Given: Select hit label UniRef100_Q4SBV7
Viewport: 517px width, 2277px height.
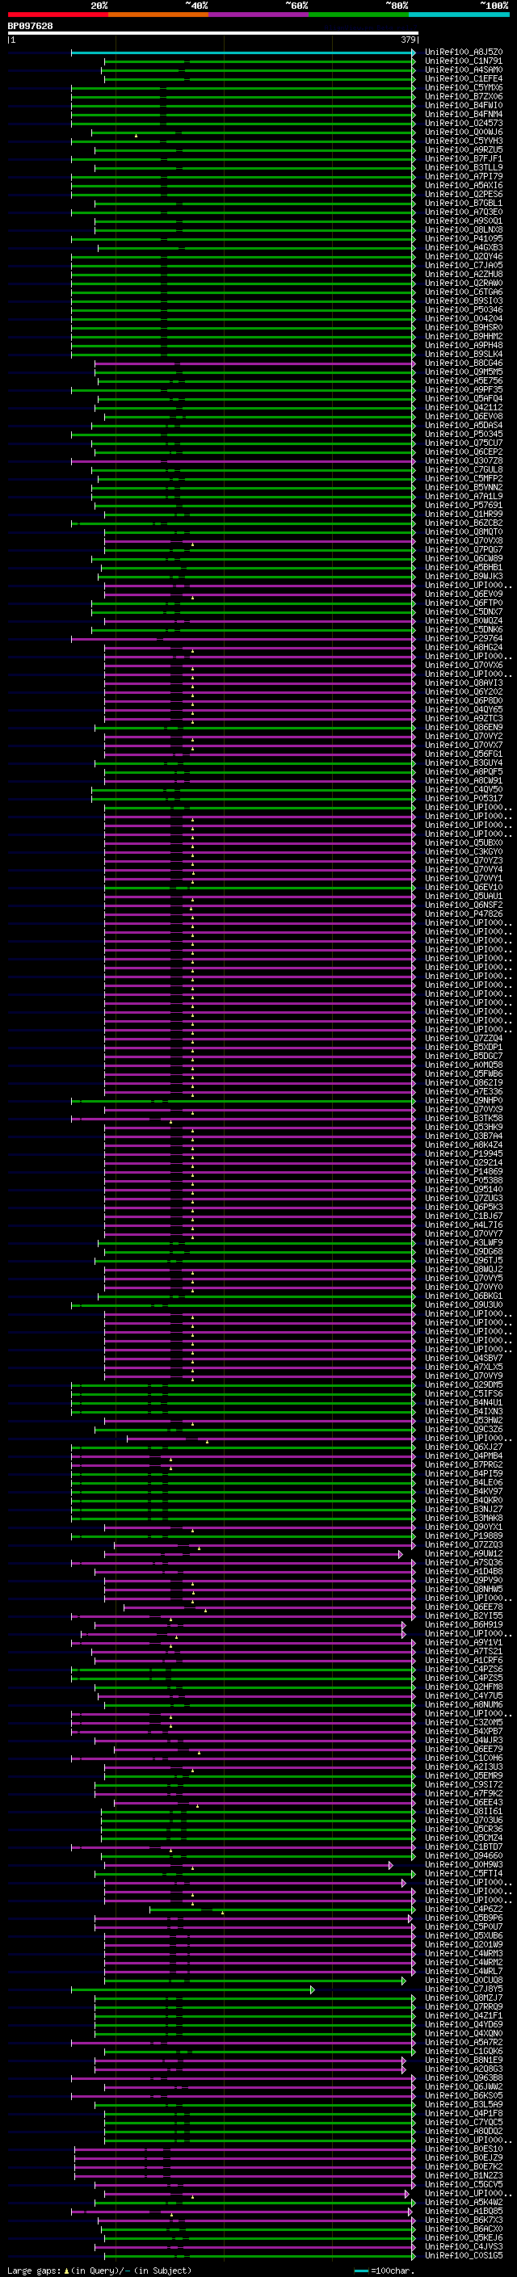Looking at the screenshot, I should coord(463,1358).
